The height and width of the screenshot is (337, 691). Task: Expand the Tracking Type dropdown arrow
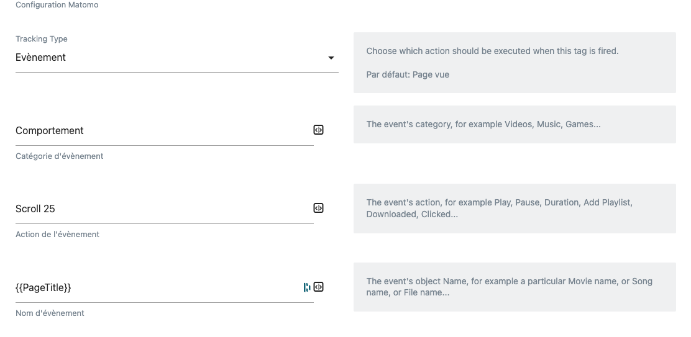[x=331, y=58]
